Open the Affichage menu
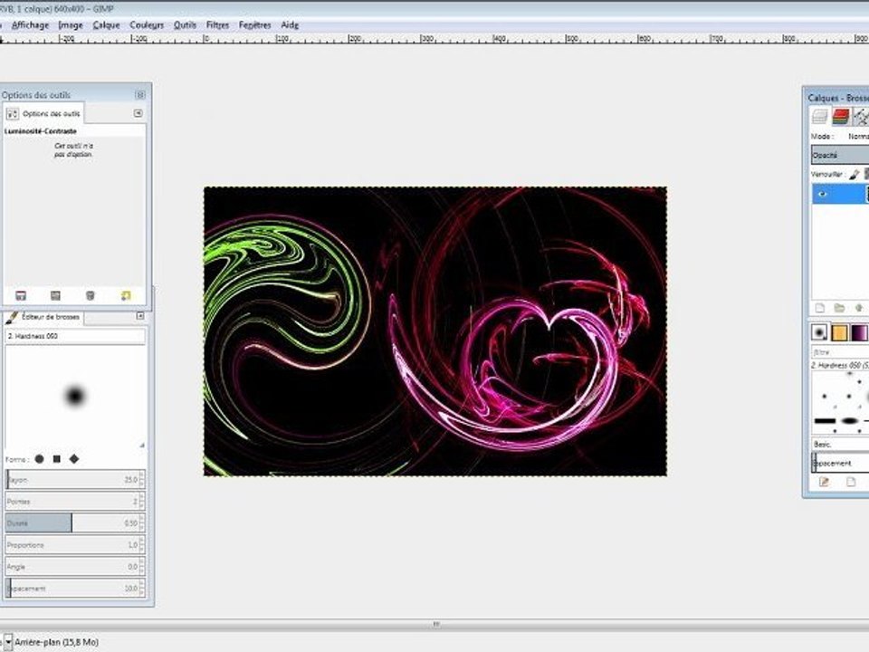This screenshot has height=652, width=869. (x=30, y=25)
